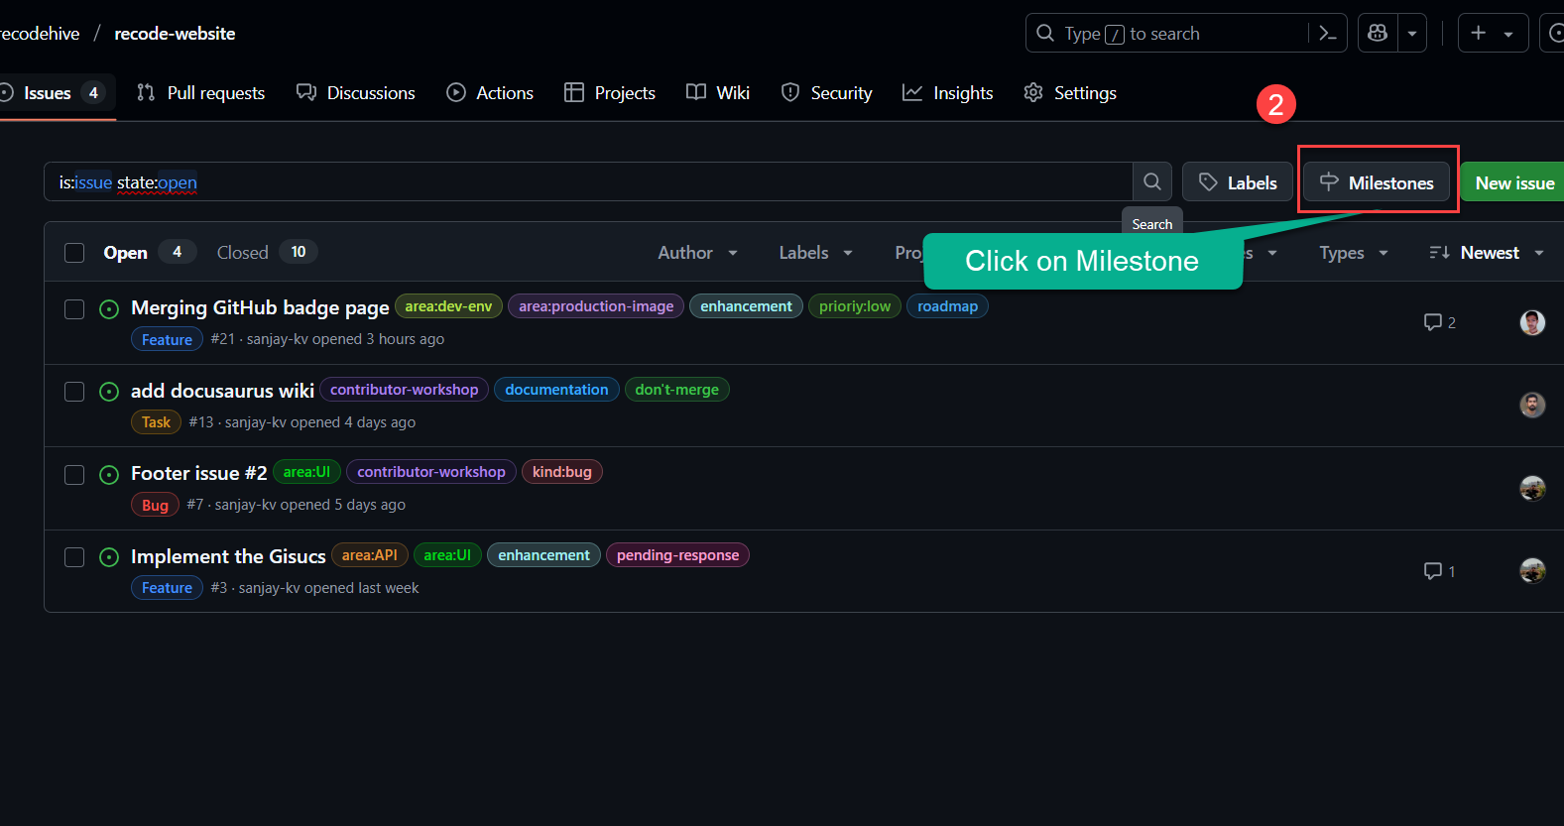Check the Footer issue #2 checkbox

pyautogui.click(x=74, y=475)
